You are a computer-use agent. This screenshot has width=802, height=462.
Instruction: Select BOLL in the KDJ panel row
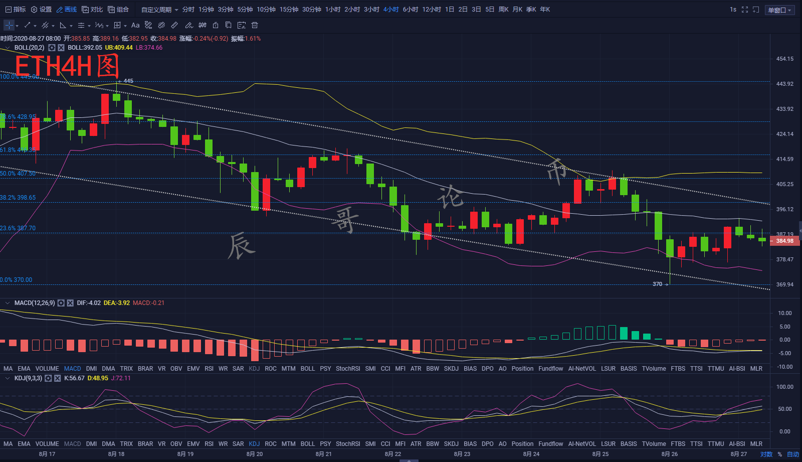(308, 444)
